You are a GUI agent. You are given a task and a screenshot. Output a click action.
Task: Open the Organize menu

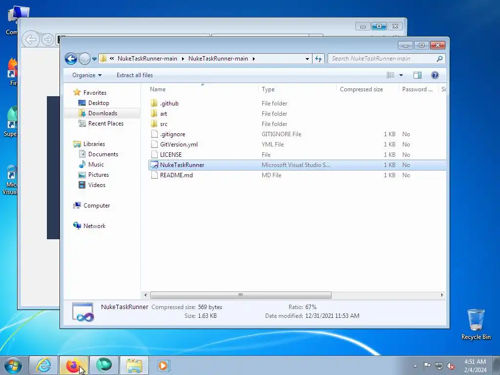pos(87,75)
